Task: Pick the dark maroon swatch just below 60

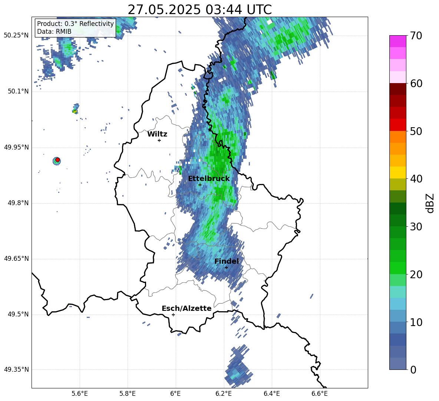Action: 397,89
